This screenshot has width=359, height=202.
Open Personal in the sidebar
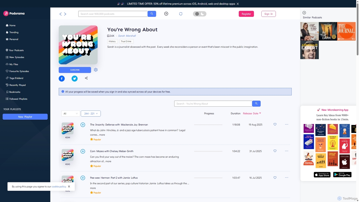point(12,39)
